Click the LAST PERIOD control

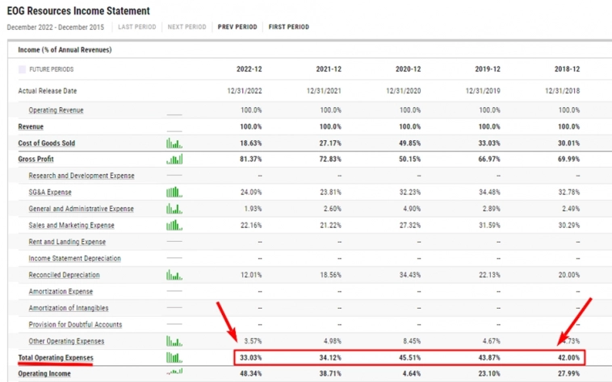point(137,27)
